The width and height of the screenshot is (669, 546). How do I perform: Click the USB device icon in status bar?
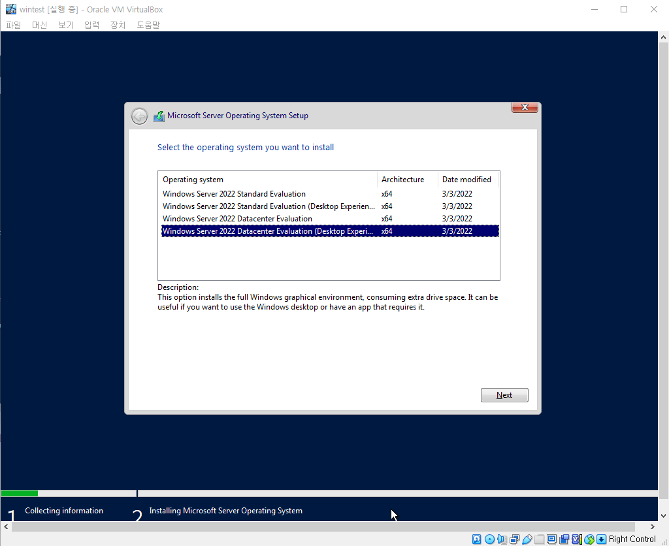click(x=527, y=539)
